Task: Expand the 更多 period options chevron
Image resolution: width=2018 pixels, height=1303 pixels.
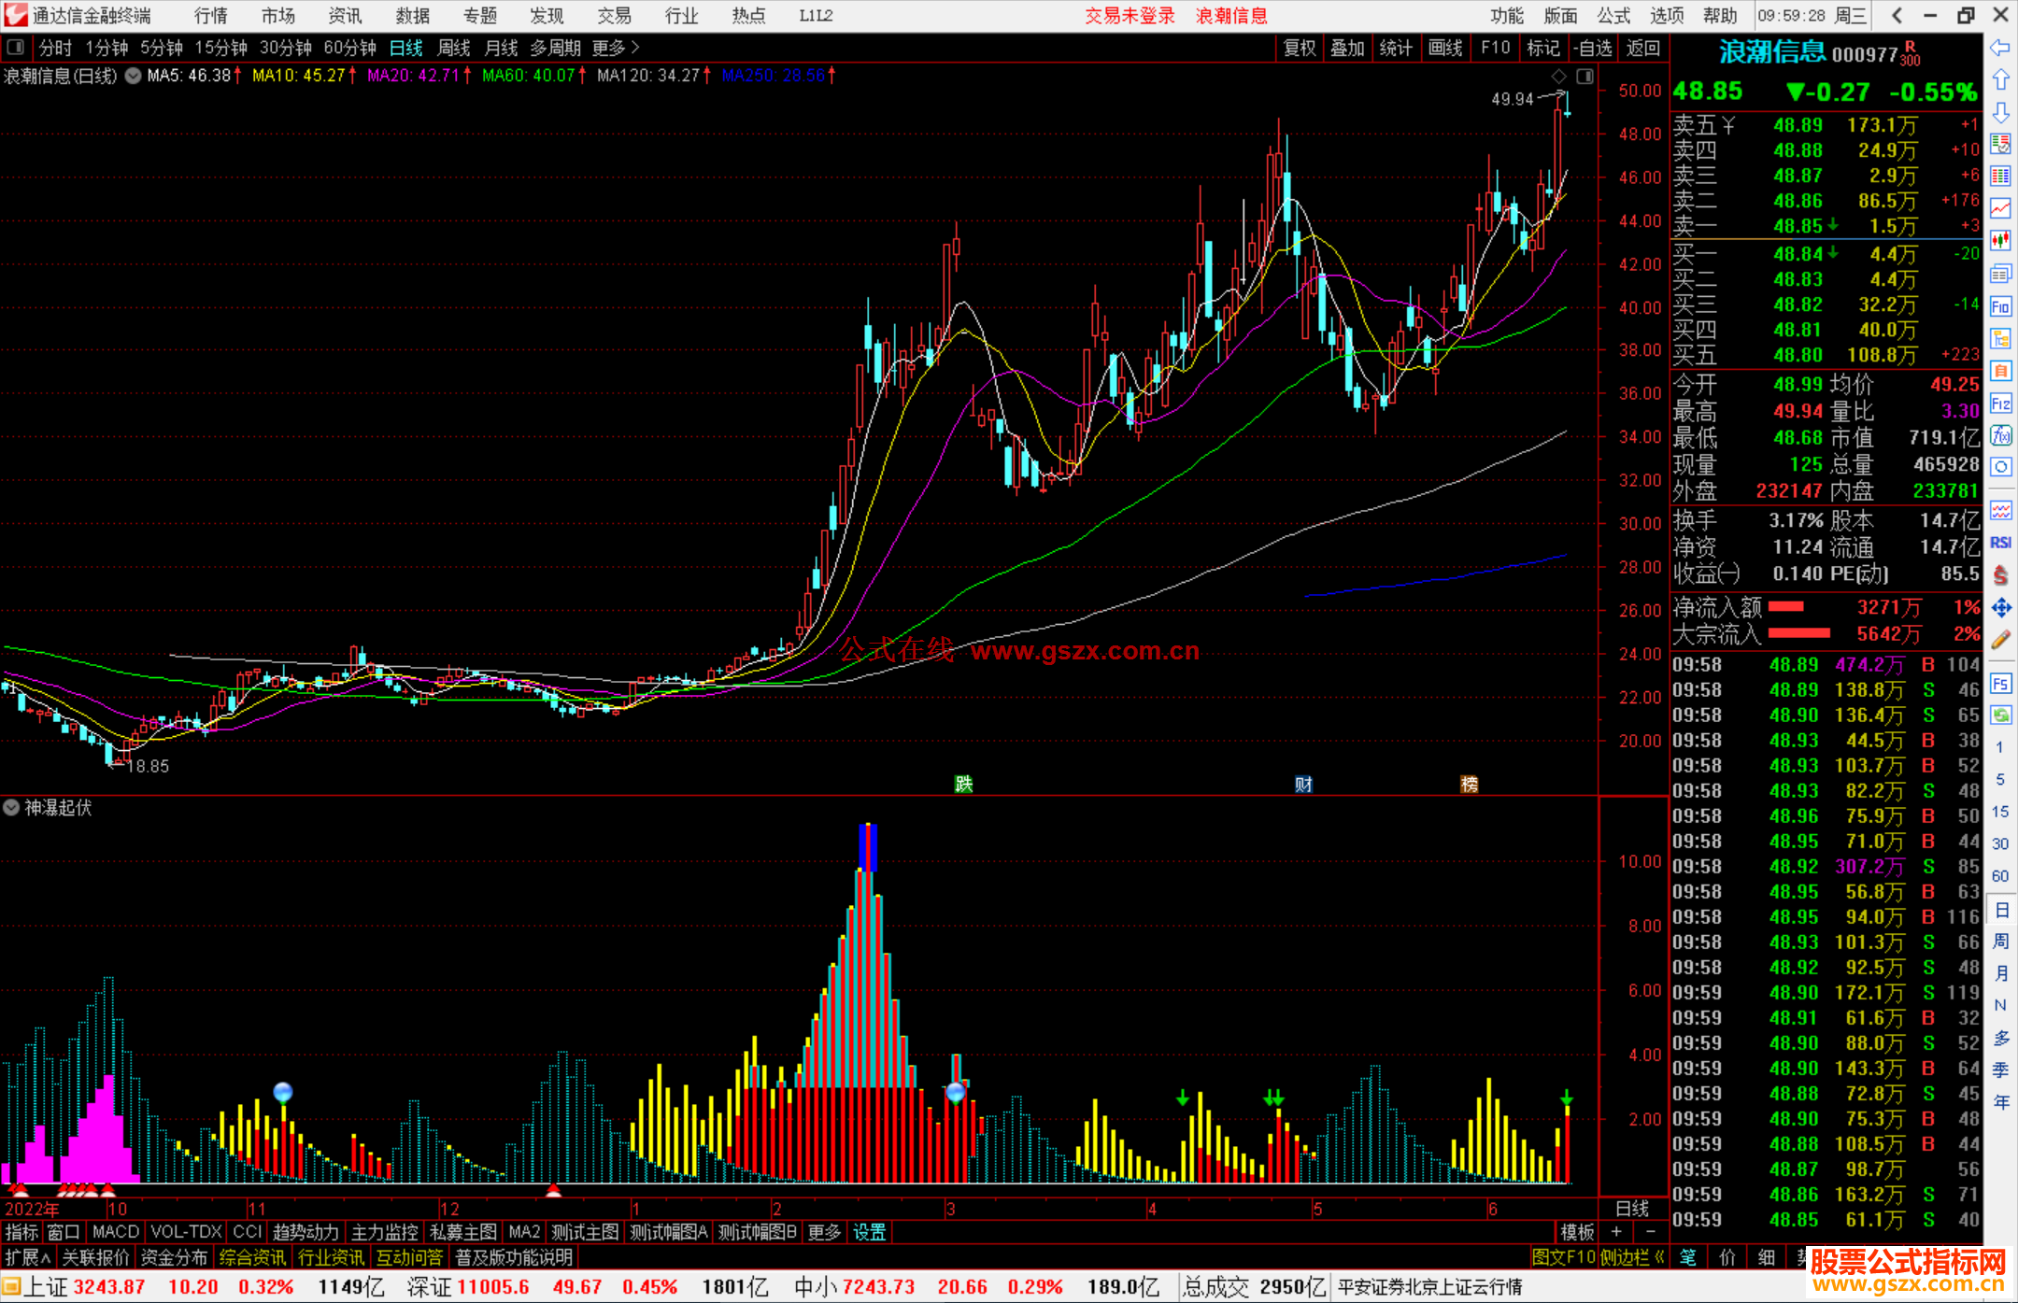Action: 635,48
